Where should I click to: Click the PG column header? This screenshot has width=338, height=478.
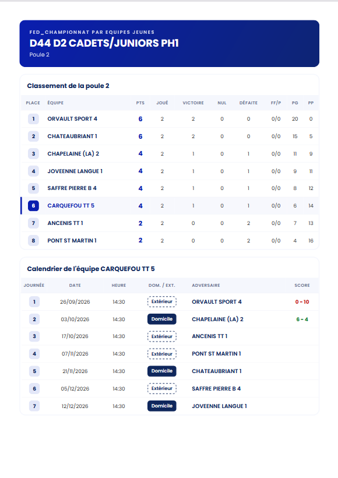click(x=295, y=103)
